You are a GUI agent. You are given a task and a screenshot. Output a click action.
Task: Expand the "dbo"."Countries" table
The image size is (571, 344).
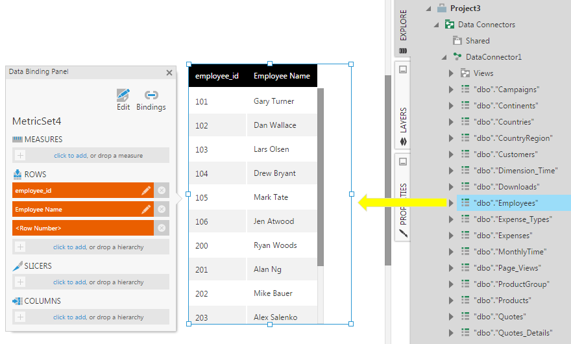point(451,122)
